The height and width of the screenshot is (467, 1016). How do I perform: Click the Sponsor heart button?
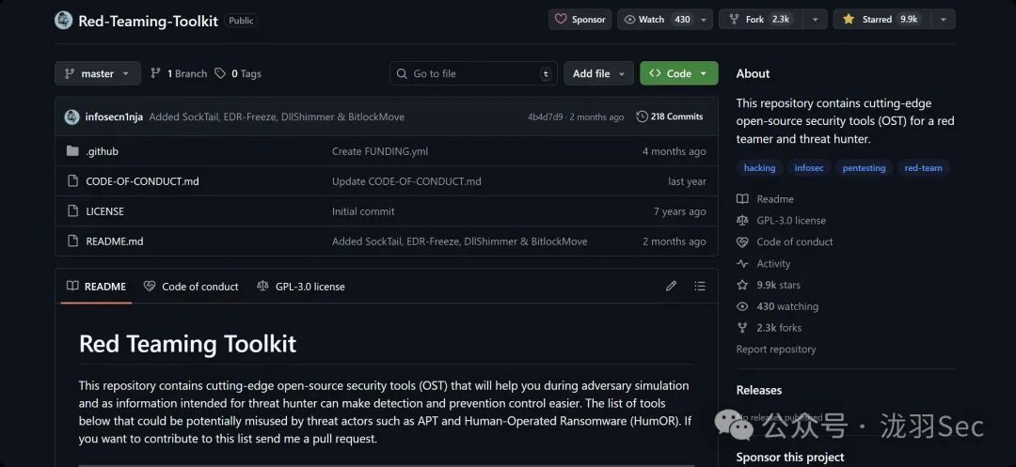[579, 20]
